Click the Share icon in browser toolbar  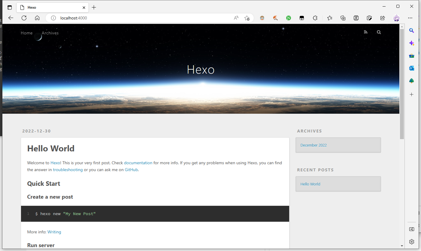point(383,18)
